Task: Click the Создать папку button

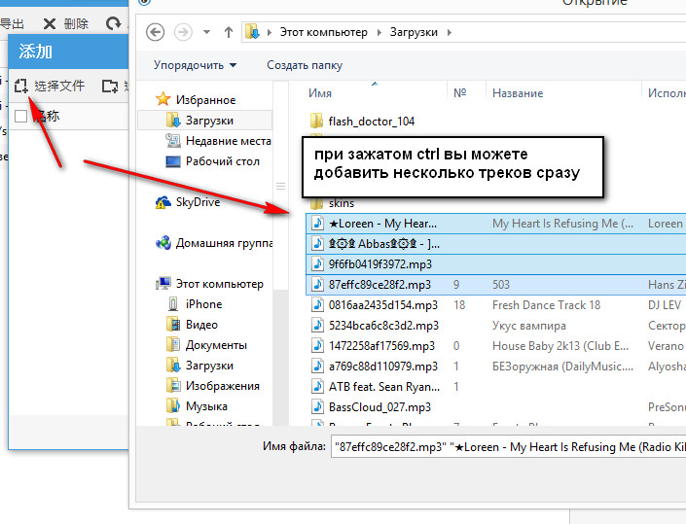Action: (x=305, y=66)
